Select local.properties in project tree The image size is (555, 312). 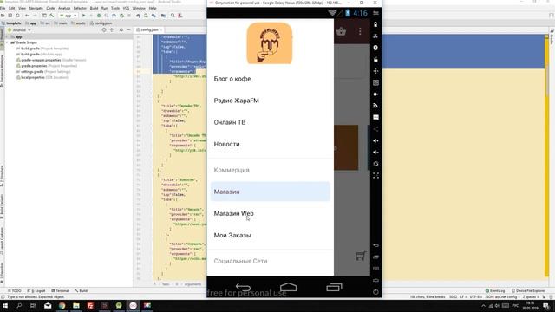point(42,77)
